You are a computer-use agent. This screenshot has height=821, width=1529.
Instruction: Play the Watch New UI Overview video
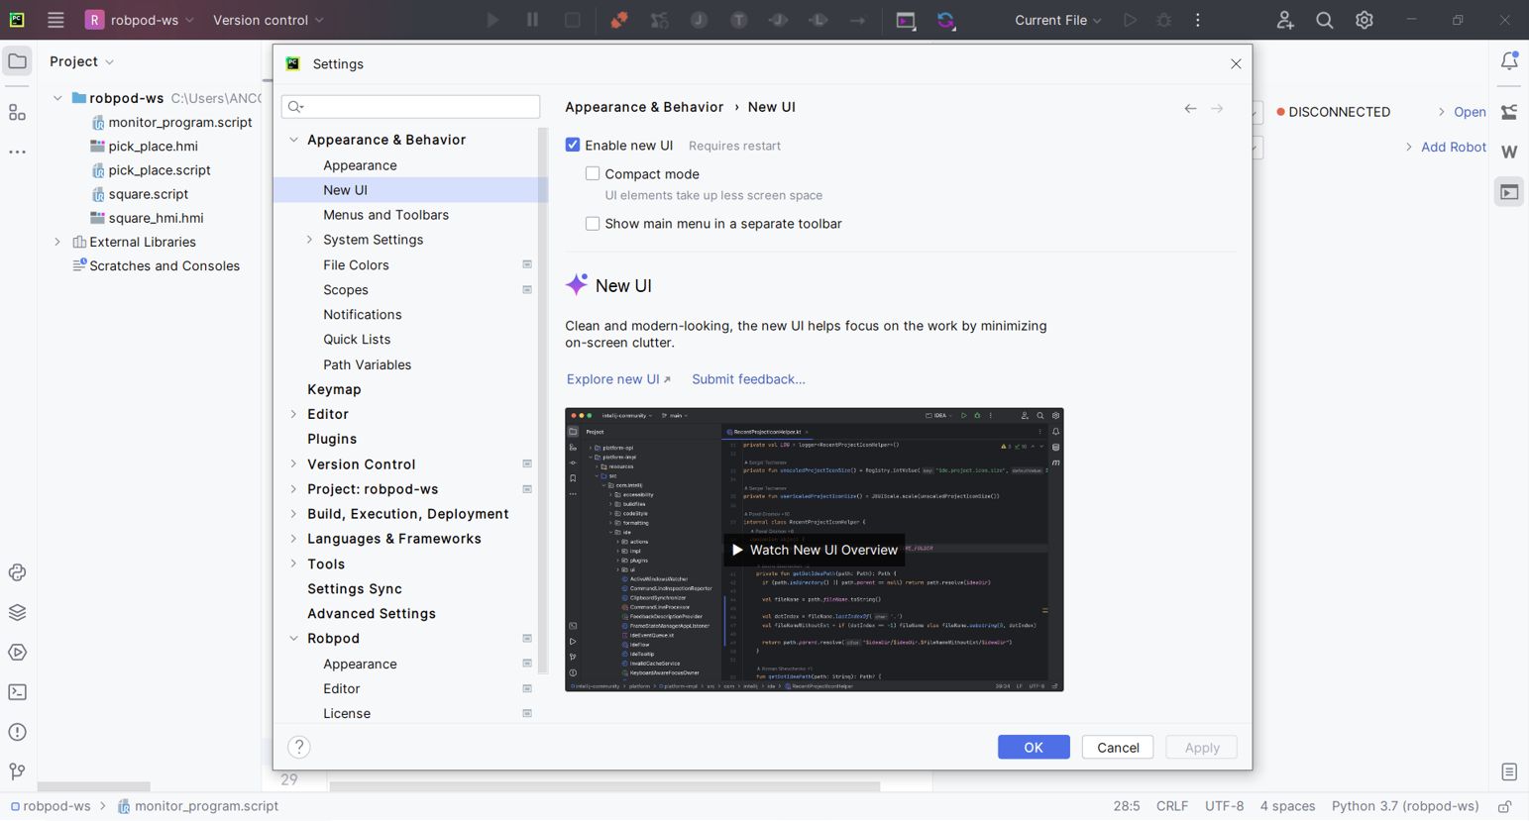pos(815,550)
